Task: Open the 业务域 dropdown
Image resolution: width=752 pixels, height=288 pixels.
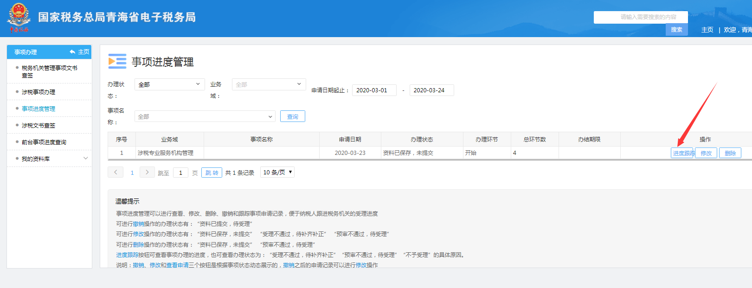Action: (269, 84)
